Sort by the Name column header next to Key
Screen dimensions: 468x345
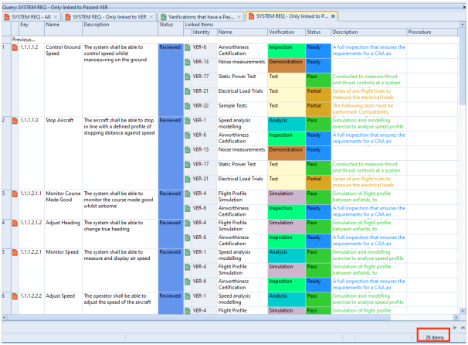[x=63, y=29]
